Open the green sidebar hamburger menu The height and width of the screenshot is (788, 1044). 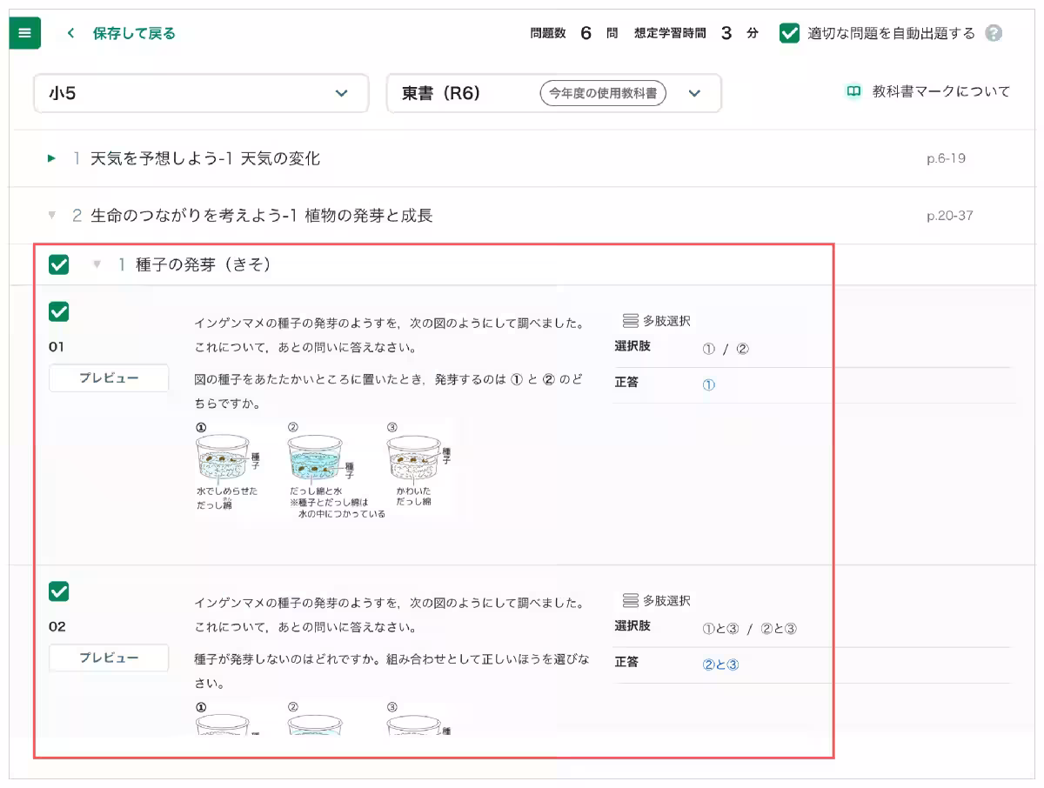tap(24, 33)
